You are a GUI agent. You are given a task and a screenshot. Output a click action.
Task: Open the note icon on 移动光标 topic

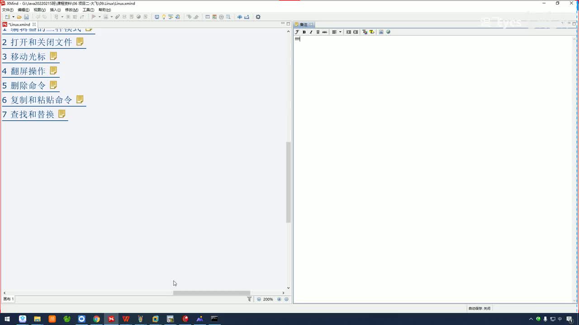[53, 56]
